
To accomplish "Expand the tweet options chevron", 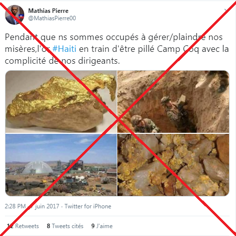I will [x=226, y=10].
